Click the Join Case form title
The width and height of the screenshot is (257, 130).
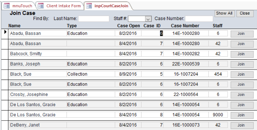(23, 13)
